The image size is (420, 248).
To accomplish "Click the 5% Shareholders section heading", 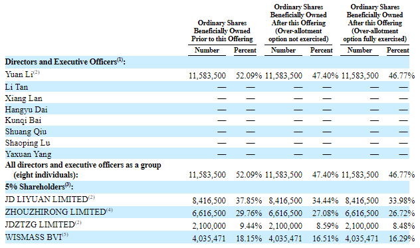I will point(39,186).
